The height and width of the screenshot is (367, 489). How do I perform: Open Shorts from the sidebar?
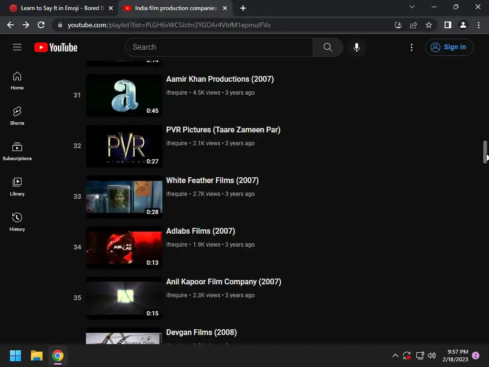17,116
